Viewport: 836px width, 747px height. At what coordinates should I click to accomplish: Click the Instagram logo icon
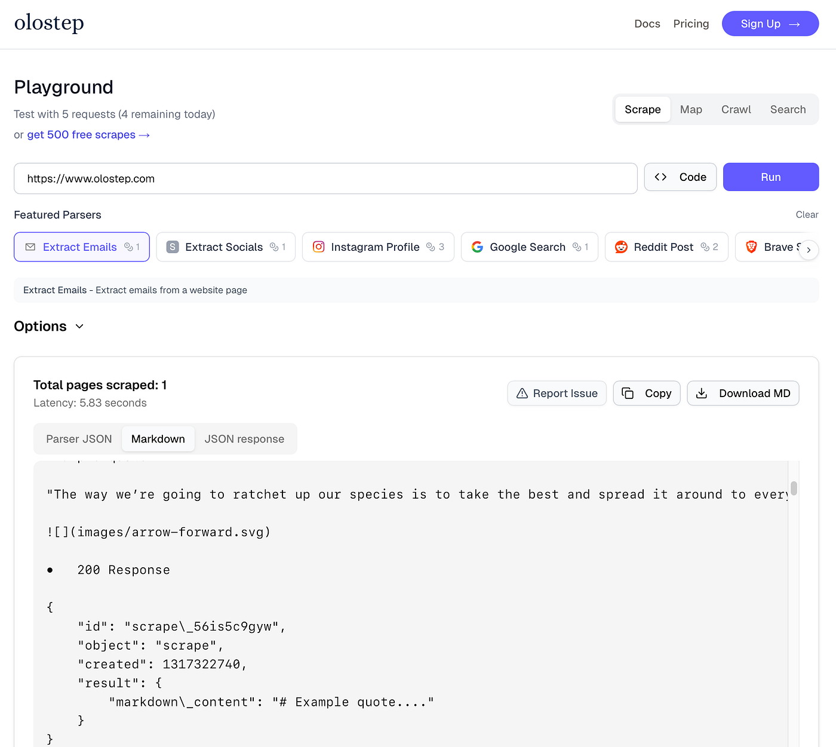pyautogui.click(x=319, y=247)
